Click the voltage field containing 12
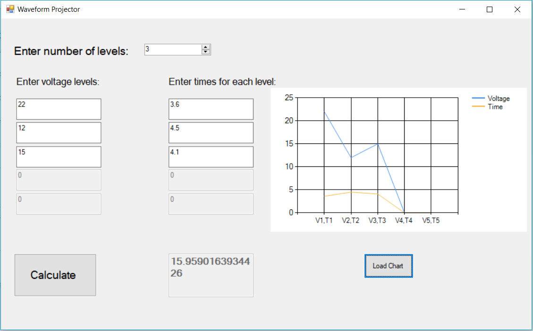The image size is (533, 331). (58, 132)
